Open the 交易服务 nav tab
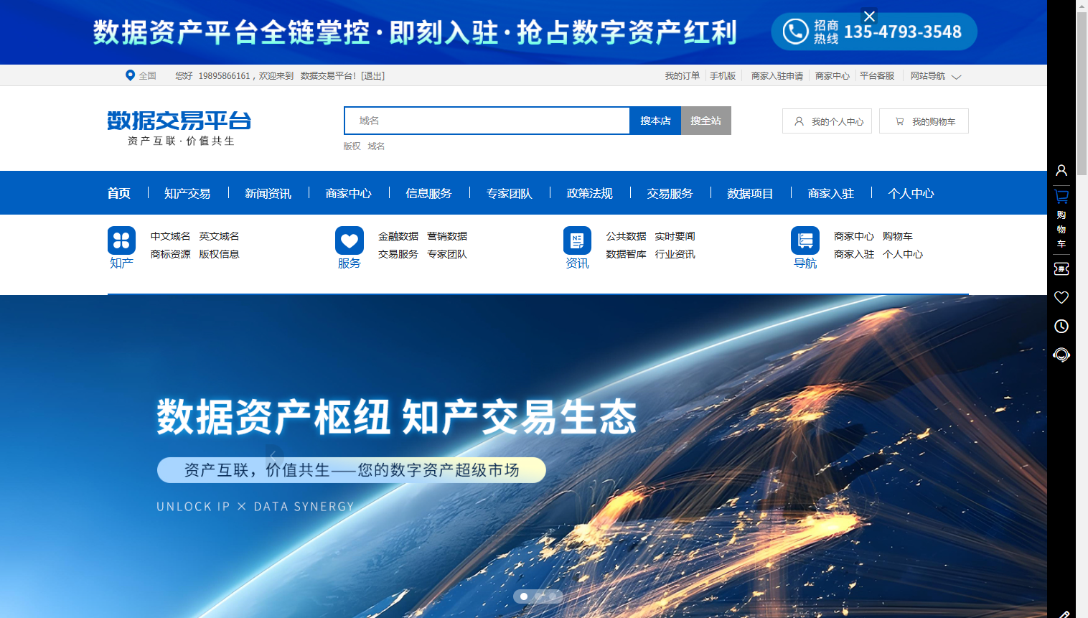1088x618 pixels. click(670, 193)
